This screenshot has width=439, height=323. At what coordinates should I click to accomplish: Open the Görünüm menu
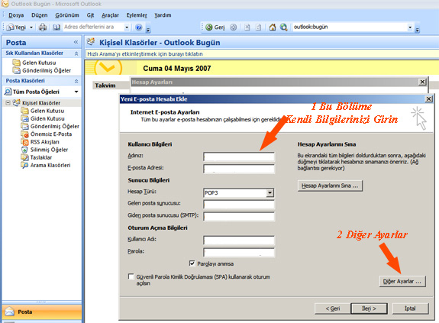67,15
